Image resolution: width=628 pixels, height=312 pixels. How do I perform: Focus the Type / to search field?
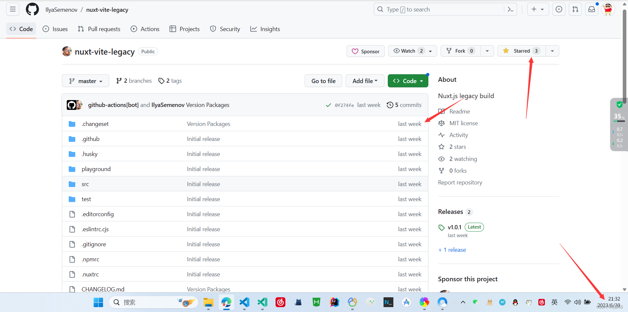tap(439, 9)
